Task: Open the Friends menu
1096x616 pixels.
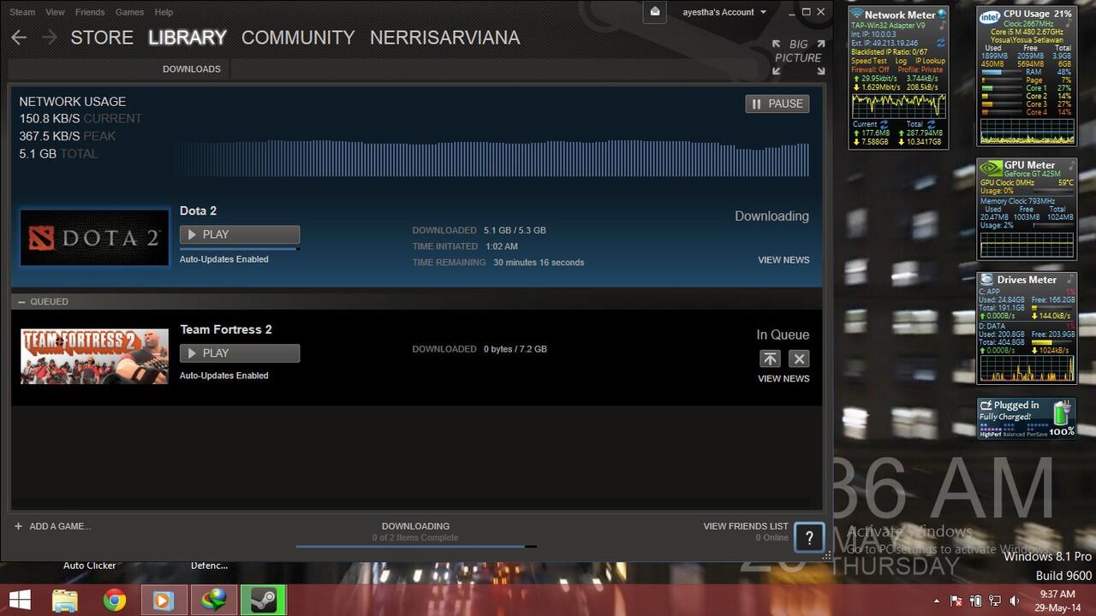Action: point(90,12)
